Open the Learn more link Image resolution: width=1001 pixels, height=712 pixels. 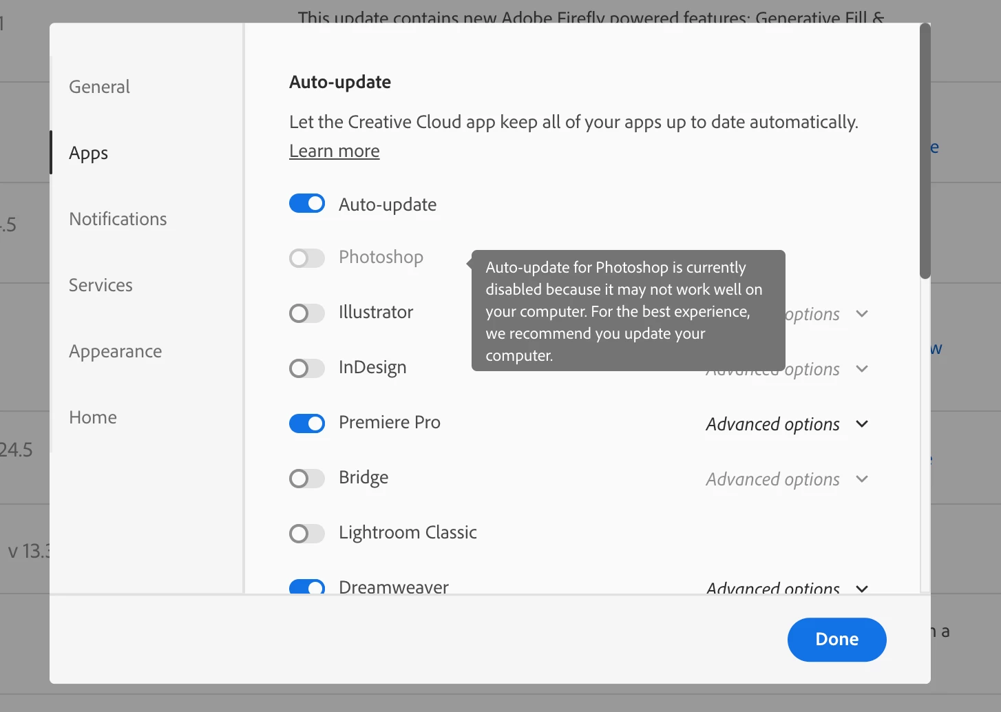pos(335,151)
